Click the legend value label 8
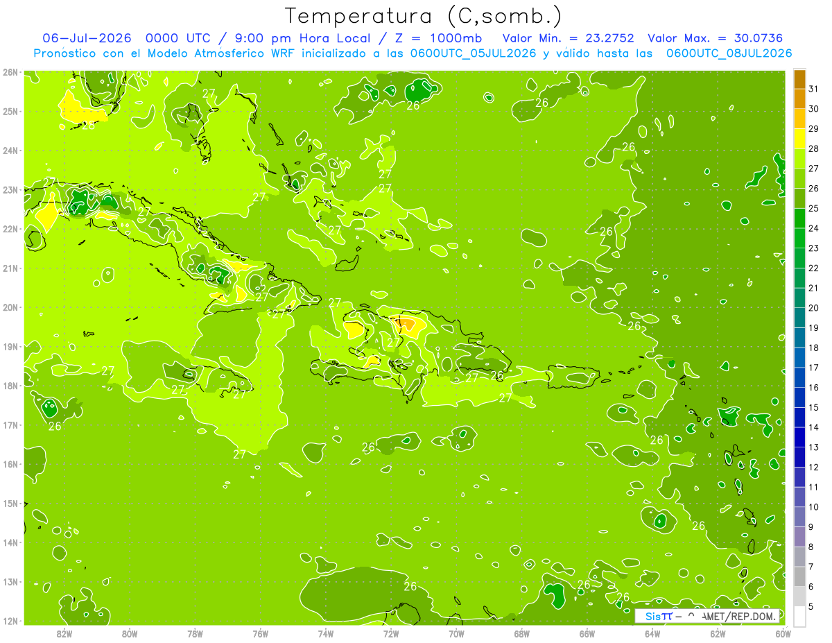This screenshot has height=643, width=832. 812,547
